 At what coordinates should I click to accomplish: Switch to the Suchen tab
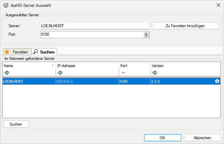coord(44,52)
